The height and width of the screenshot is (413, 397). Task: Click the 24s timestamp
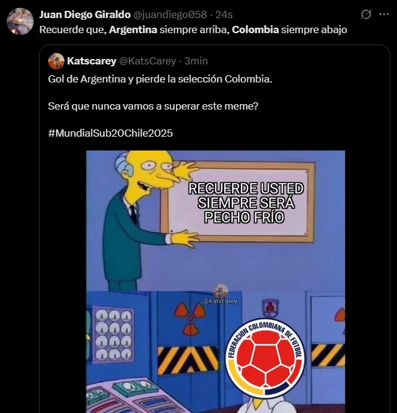tap(224, 14)
